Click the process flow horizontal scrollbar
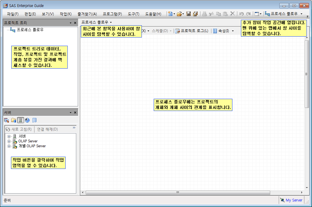312x207 pixels. click(x=178, y=193)
